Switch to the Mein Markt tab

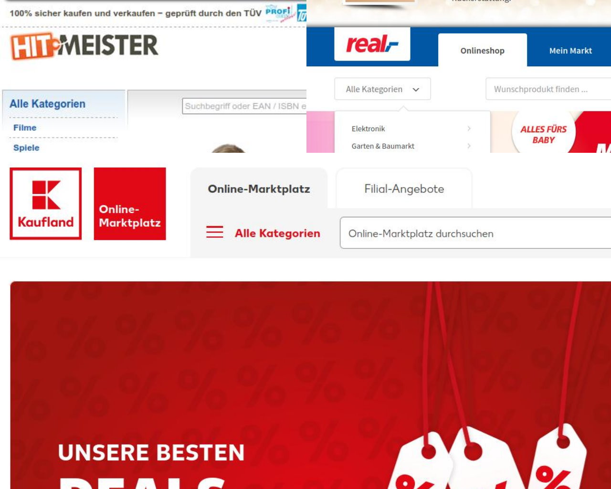coord(570,50)
